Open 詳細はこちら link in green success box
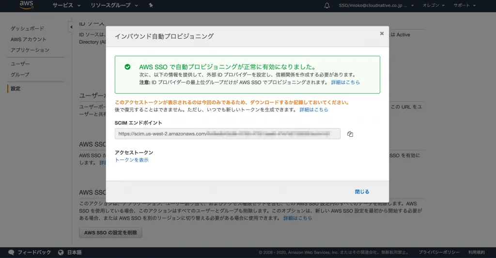Screen dimensions: 496x258 [345, 82]
